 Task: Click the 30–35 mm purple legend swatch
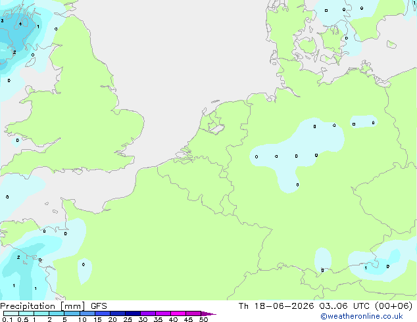[147, 313]
